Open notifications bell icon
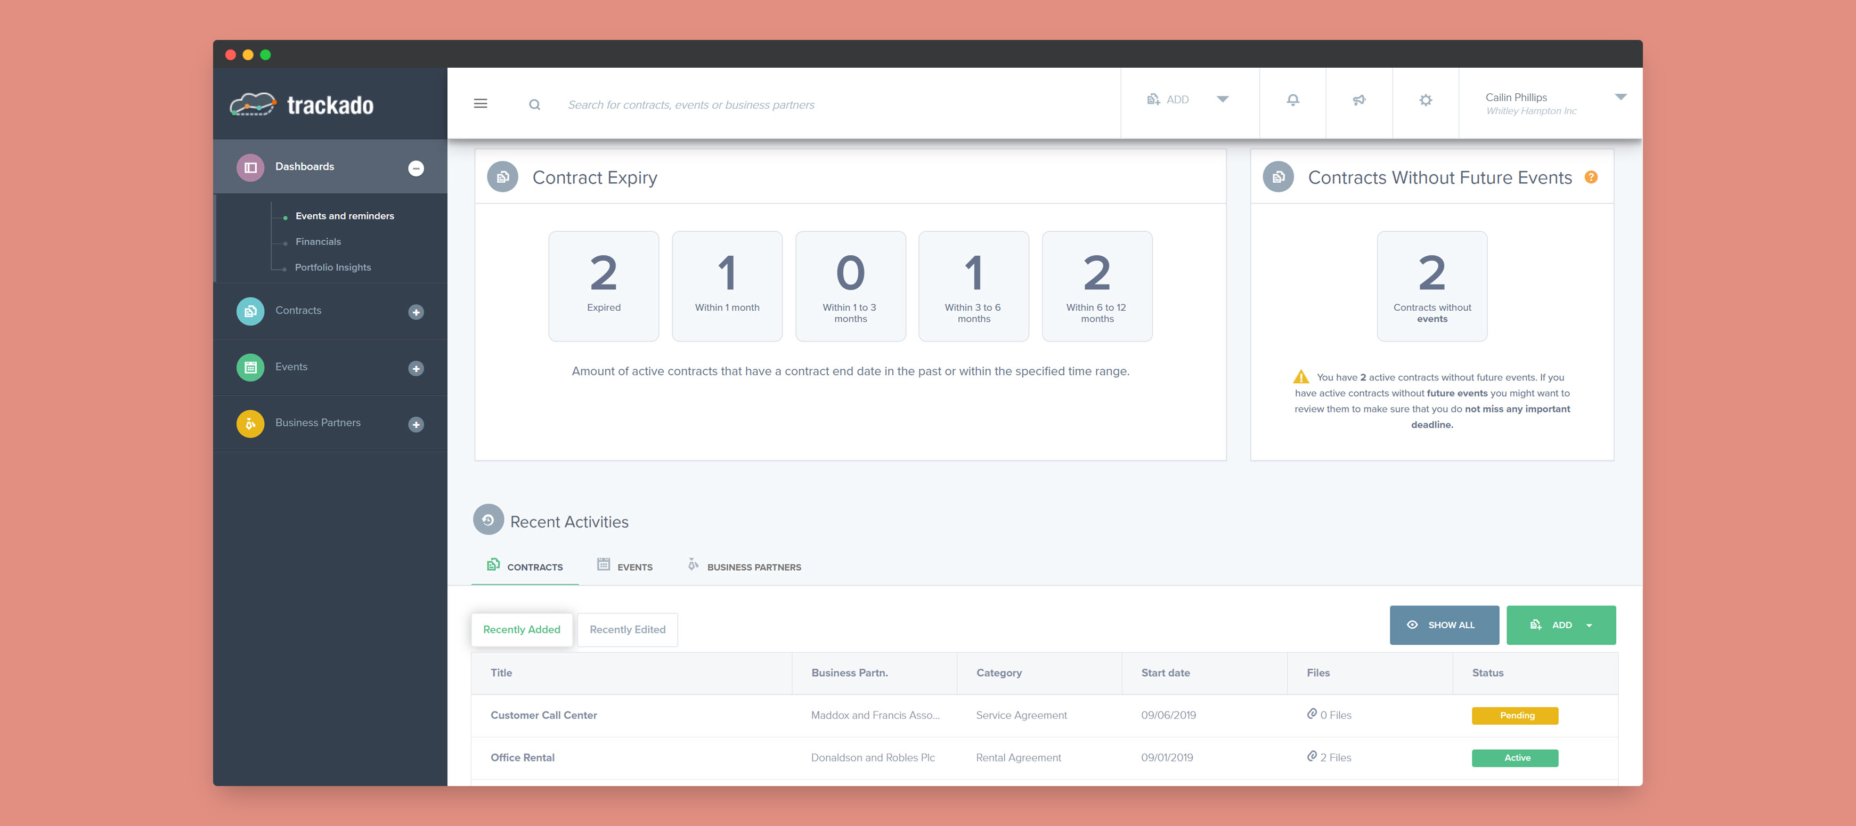This screenshot has height=826, width=1856. (x=1292, y=100)
